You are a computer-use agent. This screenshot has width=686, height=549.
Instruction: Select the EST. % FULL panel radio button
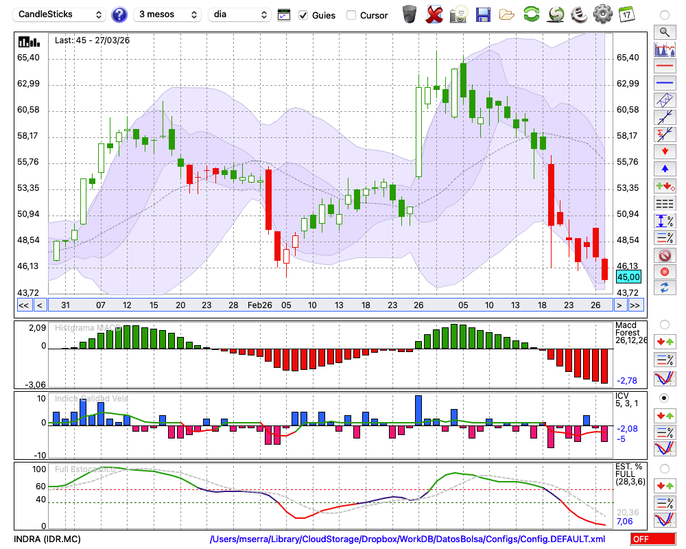click(x=664, y=469)
